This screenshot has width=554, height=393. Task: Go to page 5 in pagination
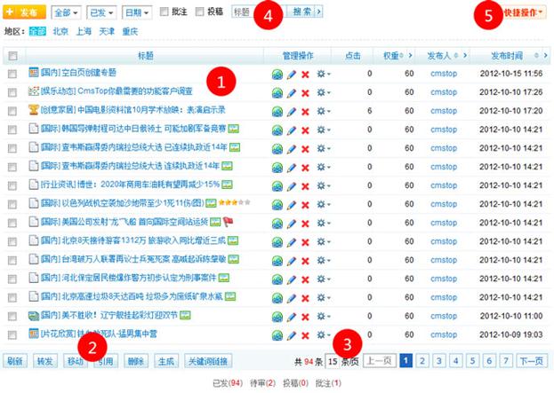[472, 361]
